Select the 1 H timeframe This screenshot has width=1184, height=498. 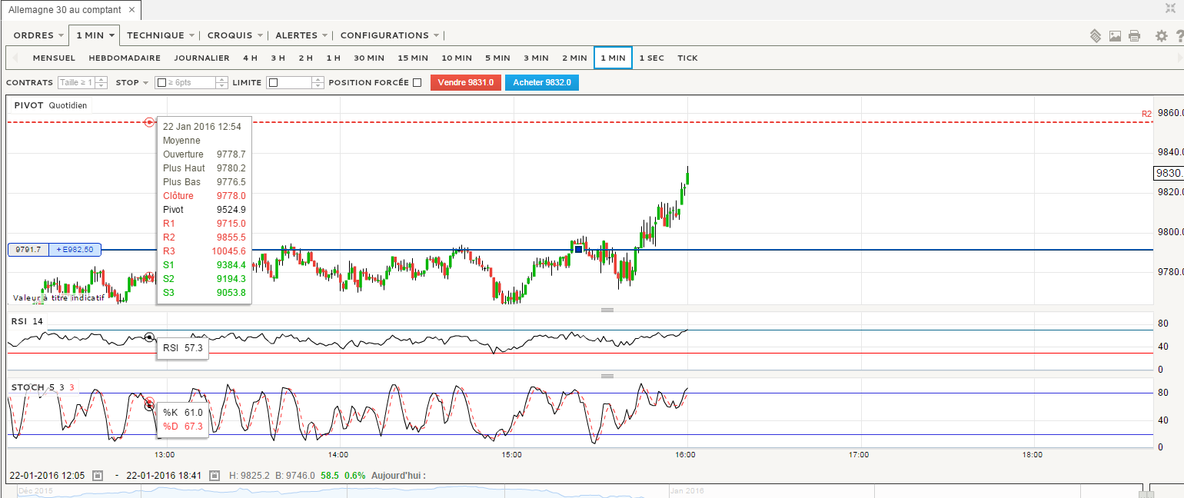333,58
